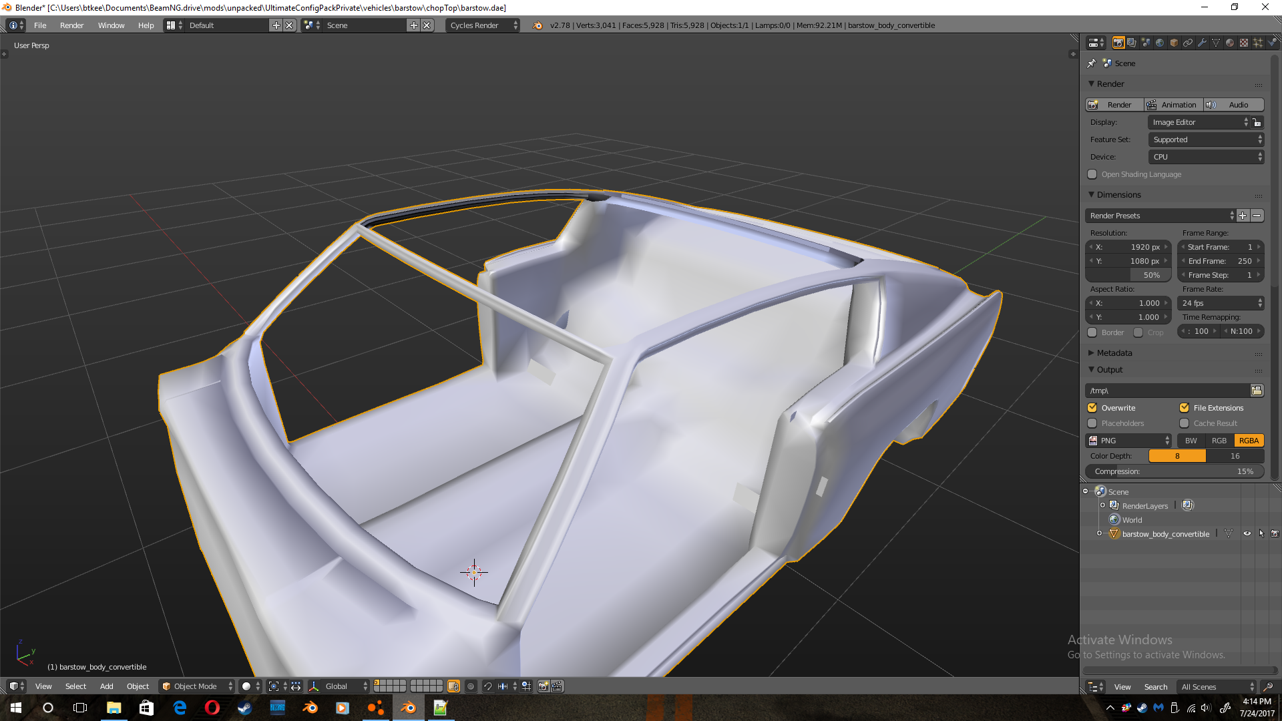Open File Explorer in the taskbar
Image resolution: width=1282 pixels, height=721 pixels.
114,708
